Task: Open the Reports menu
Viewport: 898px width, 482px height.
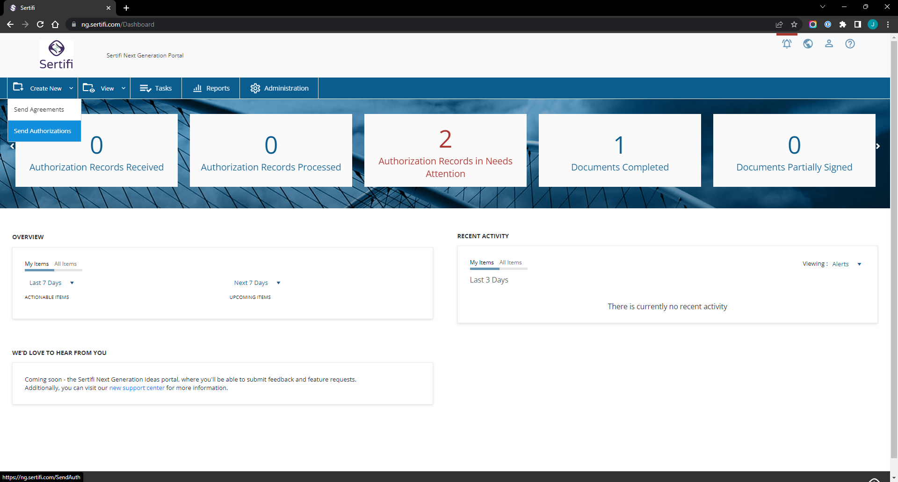Action: point(211,88)
